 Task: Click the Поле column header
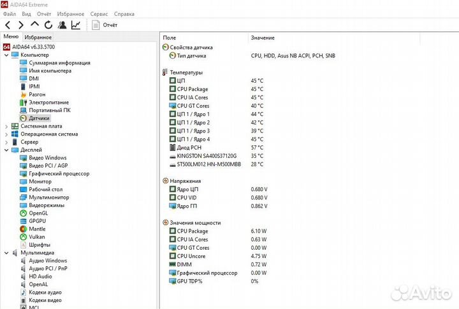pos(170,38)
